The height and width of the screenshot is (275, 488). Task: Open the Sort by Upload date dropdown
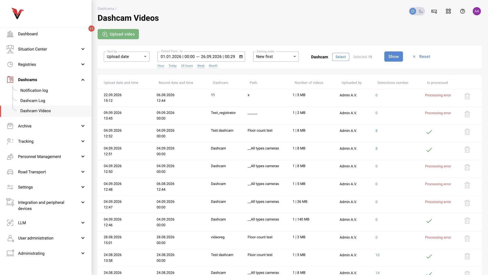(x=127, y=57)
